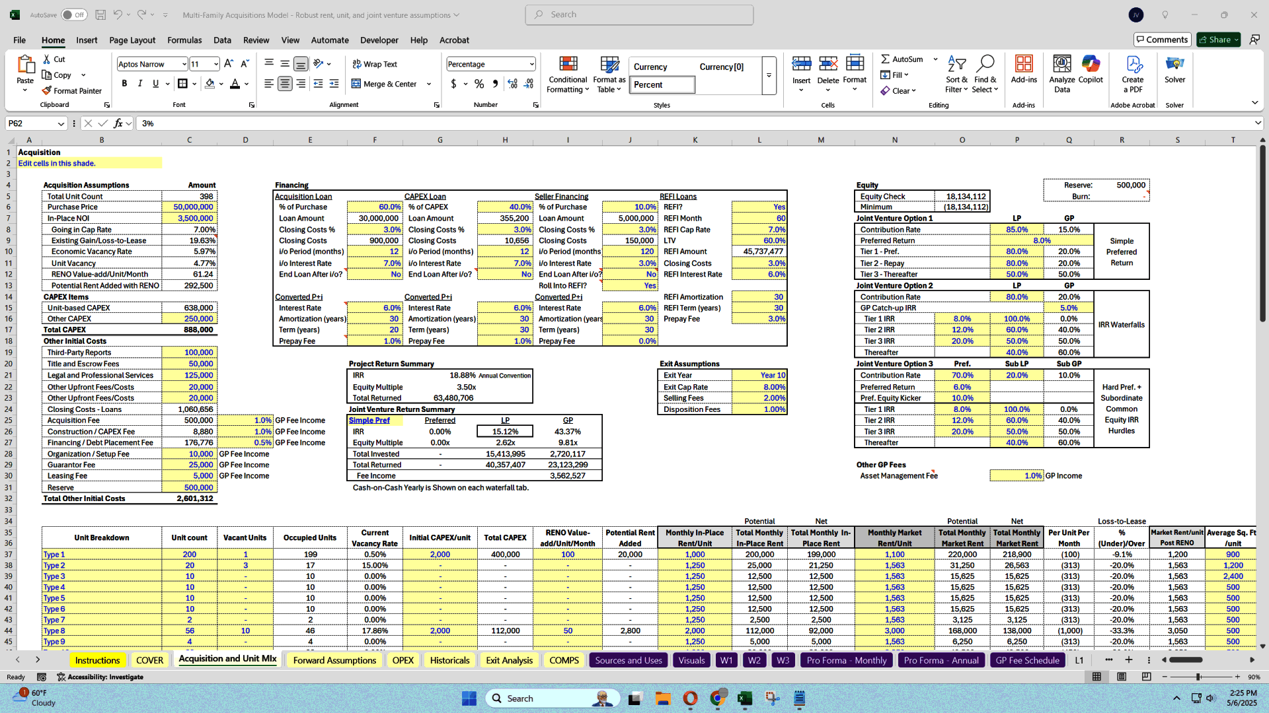
Task: Click the Insert Function fx icon
Action: (x=118, y=123)
